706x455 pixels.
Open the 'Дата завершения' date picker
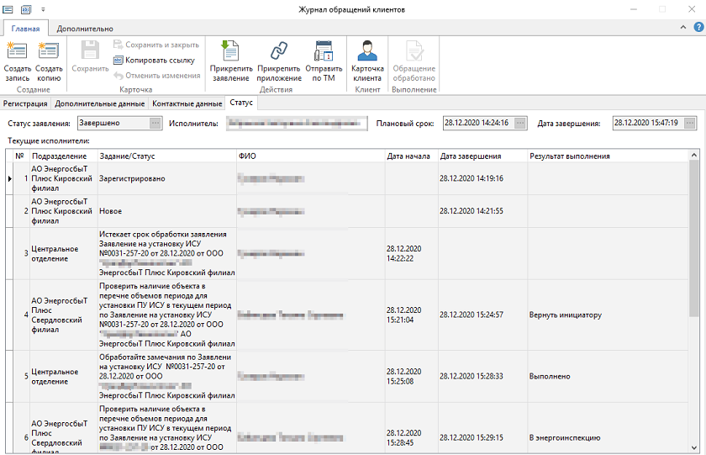pyautogui.click(x=691, y=123)
